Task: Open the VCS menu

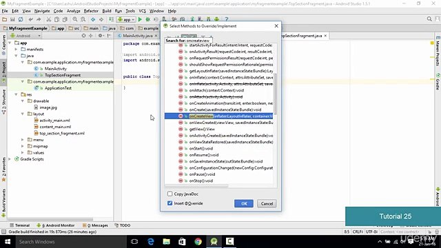Action: 143,11
